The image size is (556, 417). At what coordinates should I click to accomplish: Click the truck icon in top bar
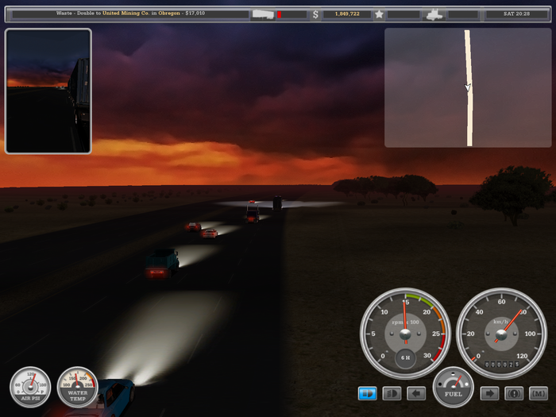click(x=434, y=14)
